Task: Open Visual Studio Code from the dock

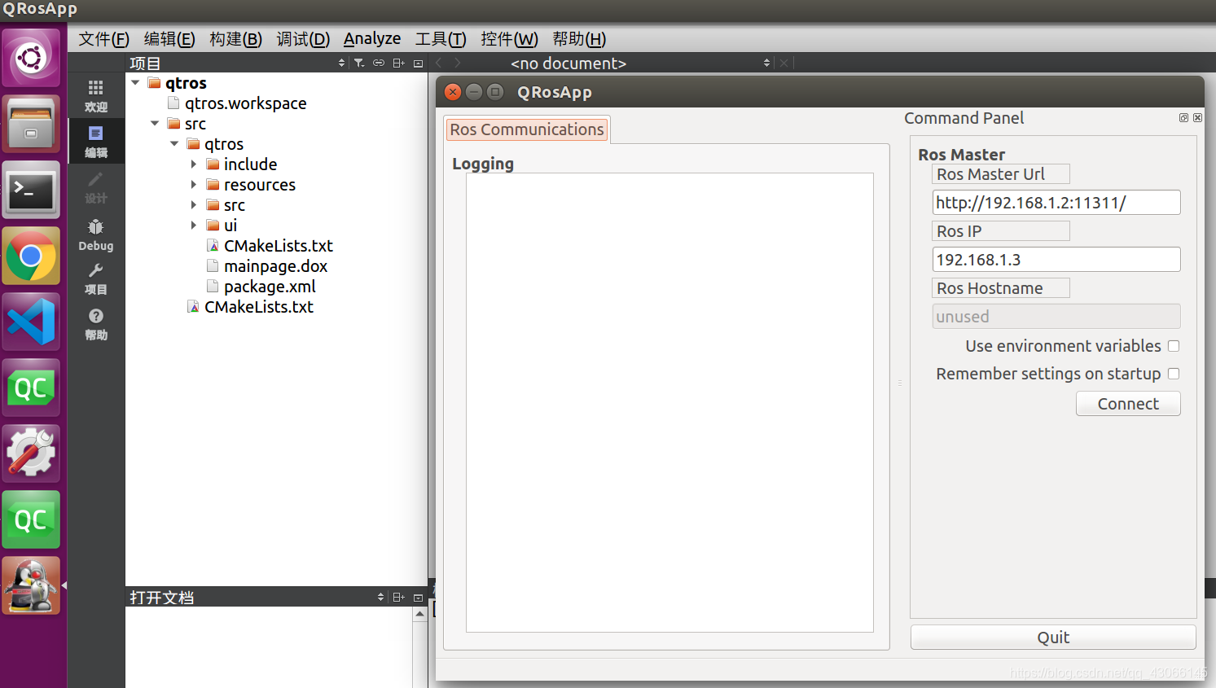Action: tap(31, 322)
